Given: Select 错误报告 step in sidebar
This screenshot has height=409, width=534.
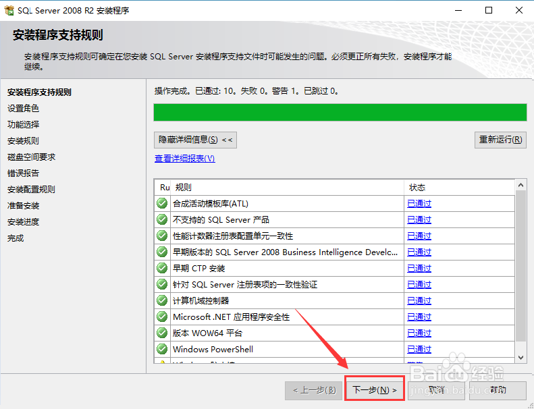Looking at the screenshot, I should [23, 173].
